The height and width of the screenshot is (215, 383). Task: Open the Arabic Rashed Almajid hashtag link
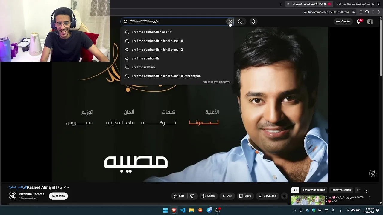[18, 187]
